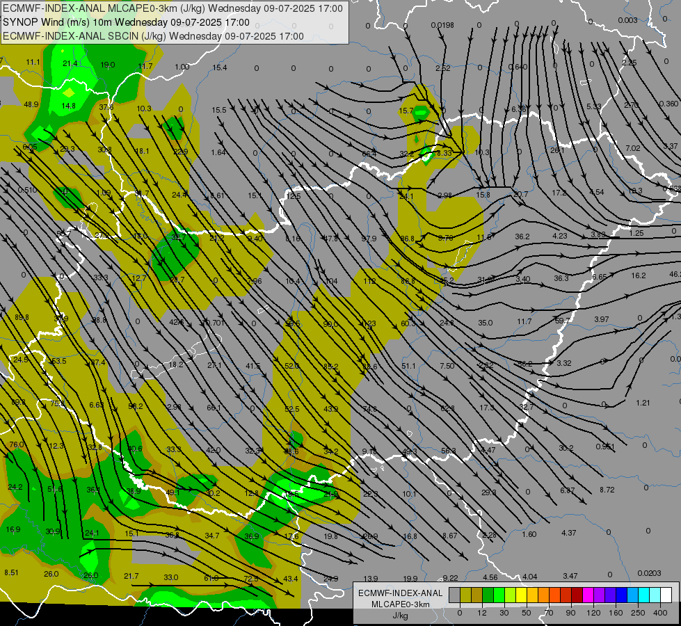Click the amber legend swatch
681x626 pixels.
click(x=532, y=595)
